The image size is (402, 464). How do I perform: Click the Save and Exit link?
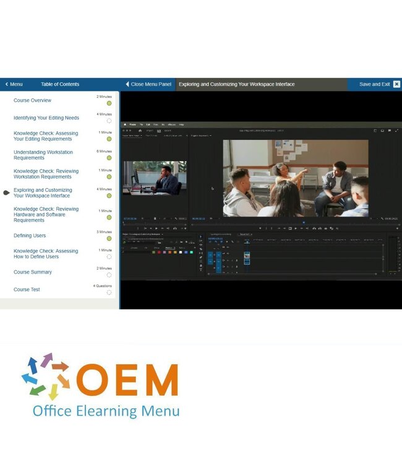coord(375,84)
